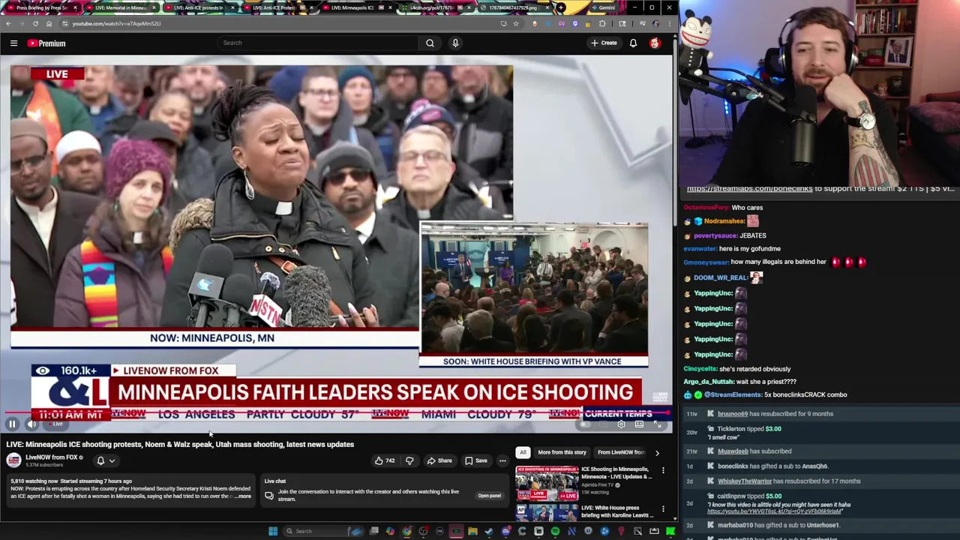The width and height of the screenshot is (960, 540).
Task: Open LiveNOW from FOX channel avatar
Action: [x=13, y=460]
